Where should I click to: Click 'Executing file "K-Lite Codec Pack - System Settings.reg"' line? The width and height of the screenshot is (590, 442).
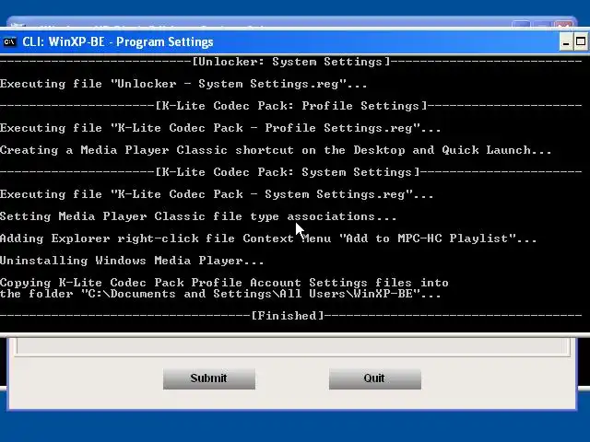pyautogui.click(x=217, y=194)
